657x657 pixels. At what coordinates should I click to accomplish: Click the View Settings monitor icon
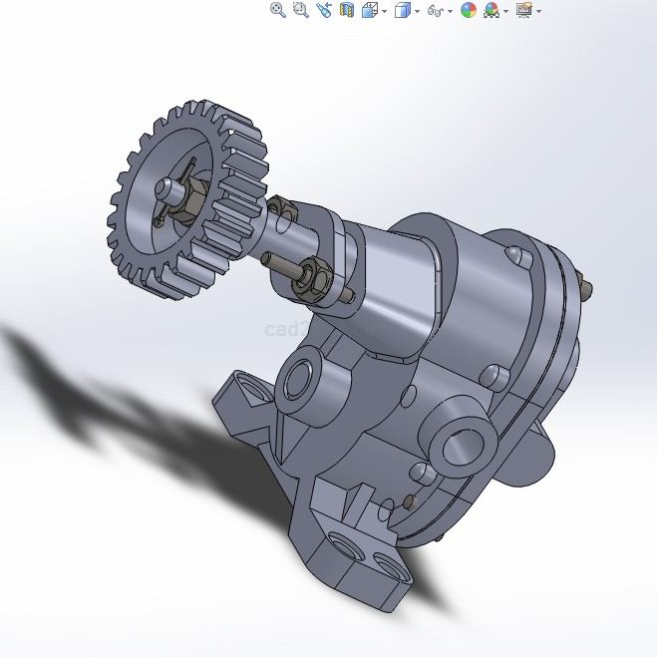[523, 10]
